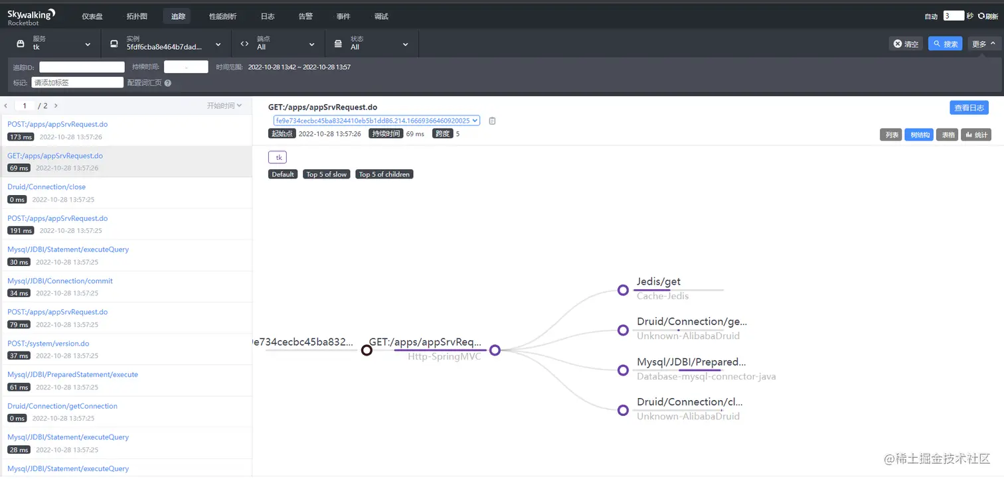Click the tk service tag

point(278,157)
